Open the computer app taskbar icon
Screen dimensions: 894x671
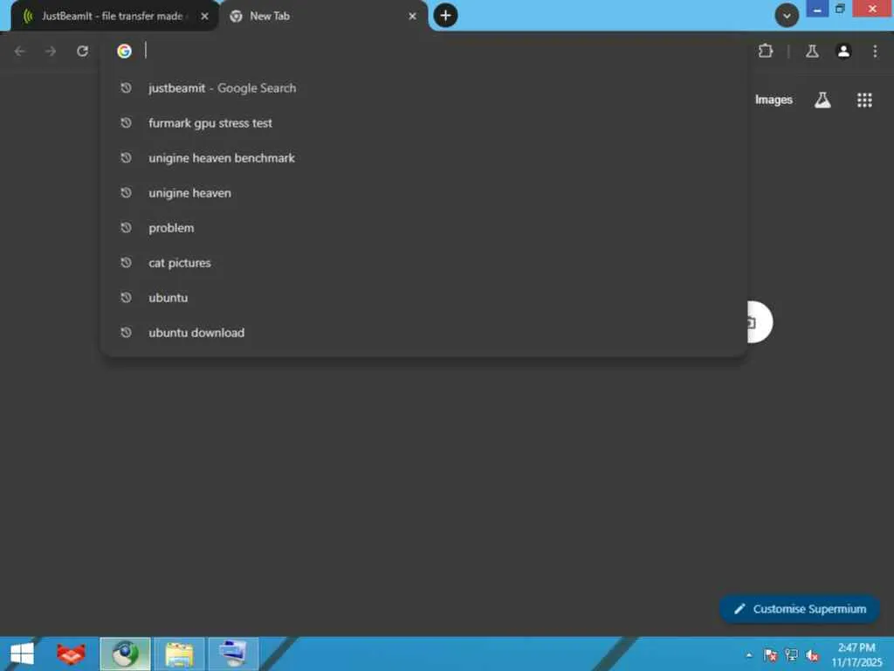pos(233,654)
